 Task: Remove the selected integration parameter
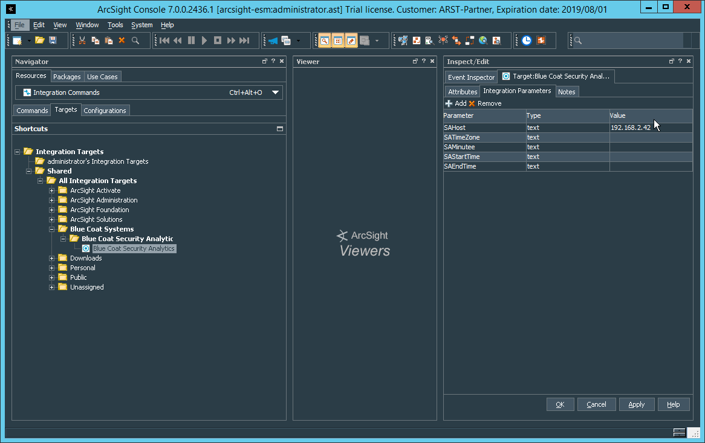(x=485, y=103)
